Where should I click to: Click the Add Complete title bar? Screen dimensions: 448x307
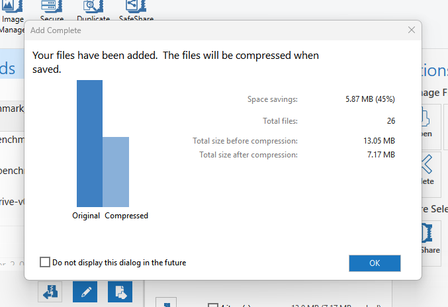pos(199,30)
